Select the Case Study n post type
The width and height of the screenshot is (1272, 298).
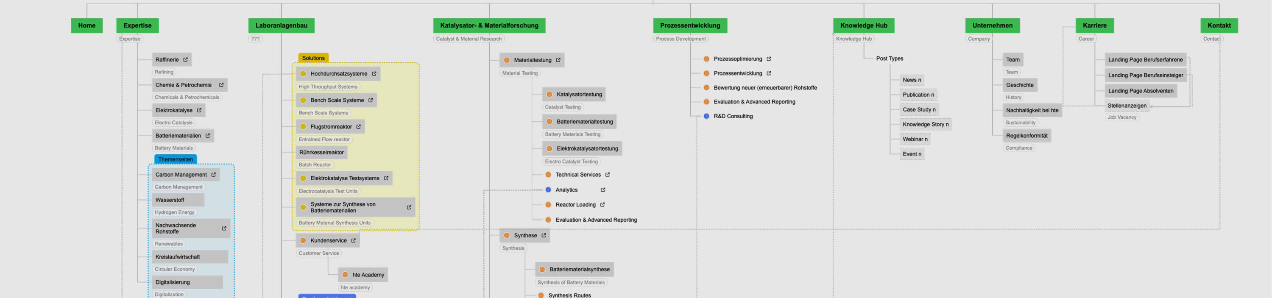pos(918,109)
